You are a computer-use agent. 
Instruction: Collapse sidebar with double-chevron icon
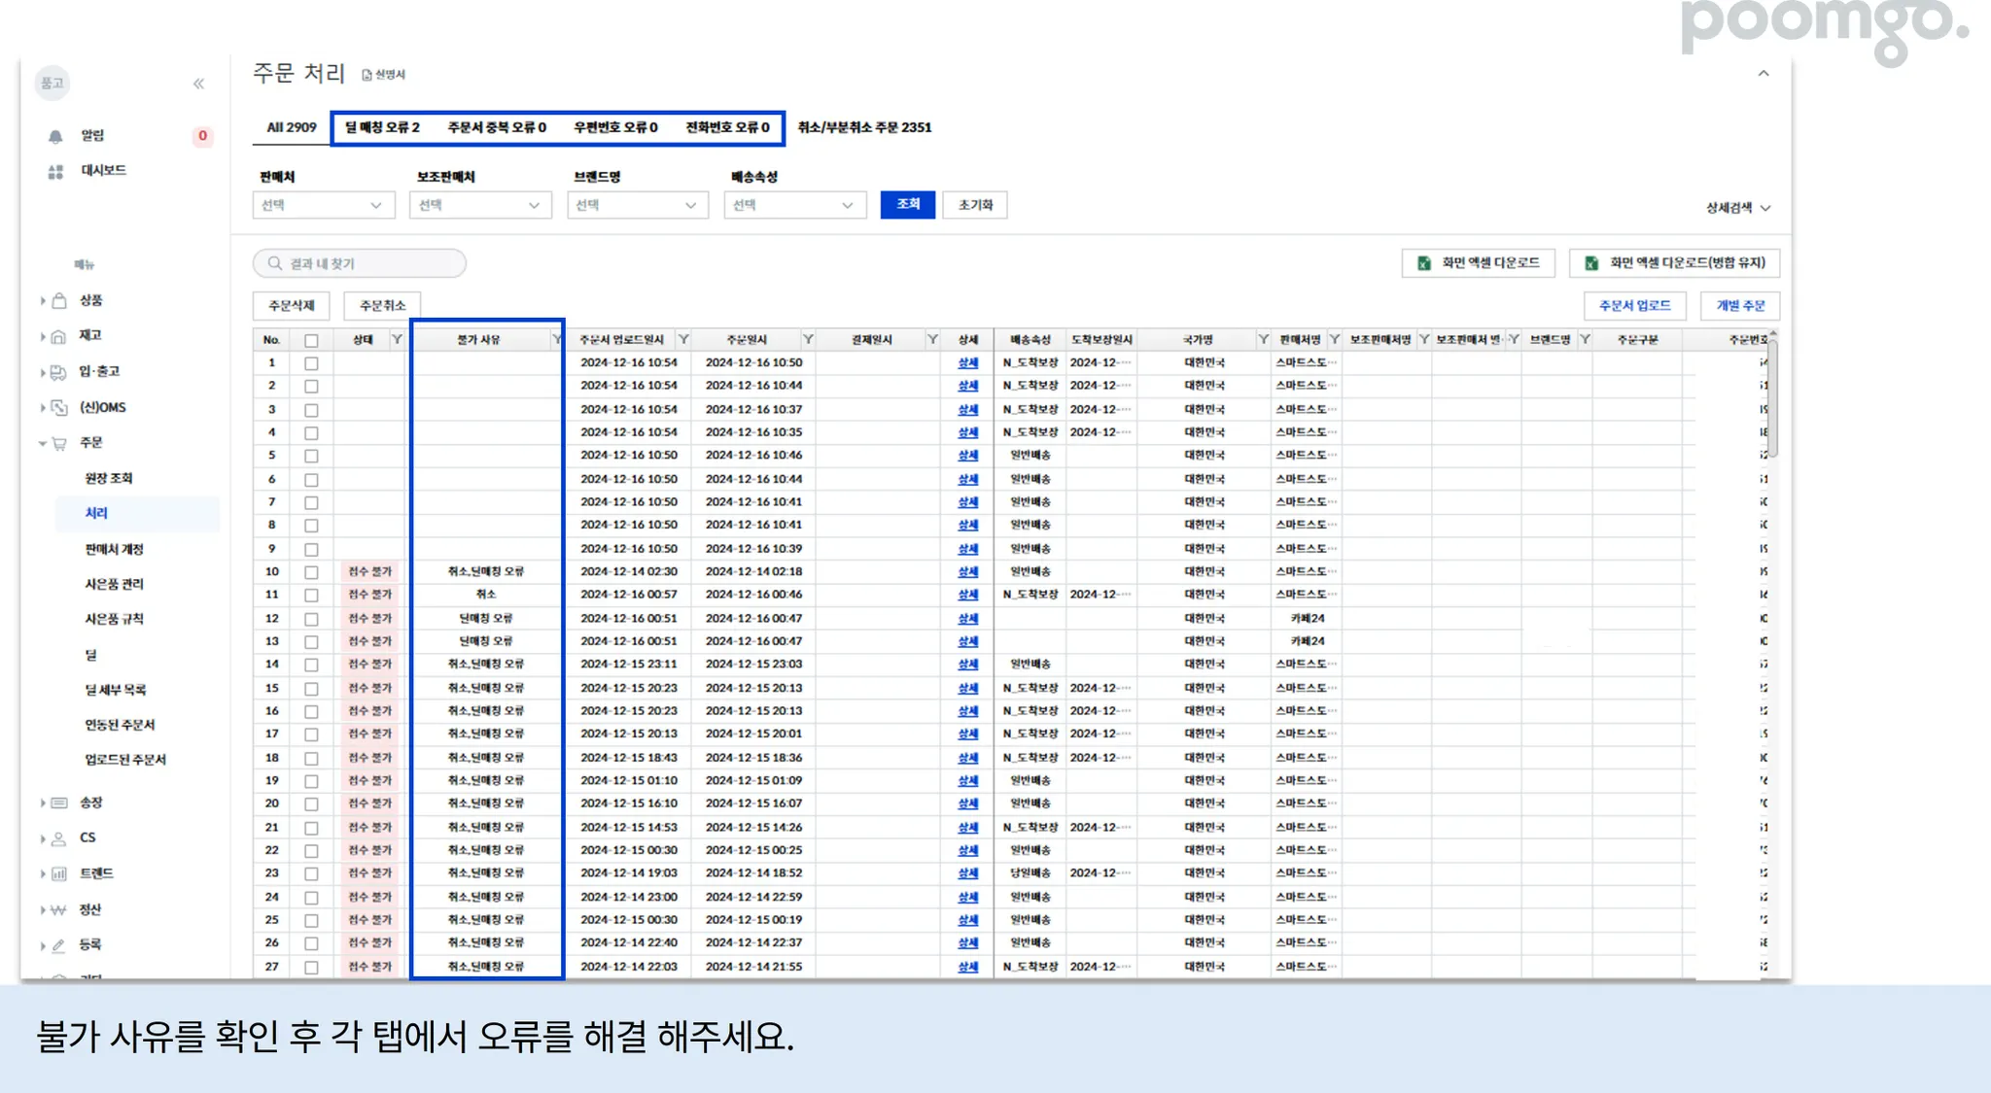(198, 84)
